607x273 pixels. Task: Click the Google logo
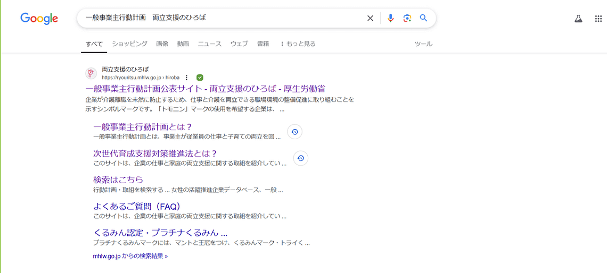(39, 19)
